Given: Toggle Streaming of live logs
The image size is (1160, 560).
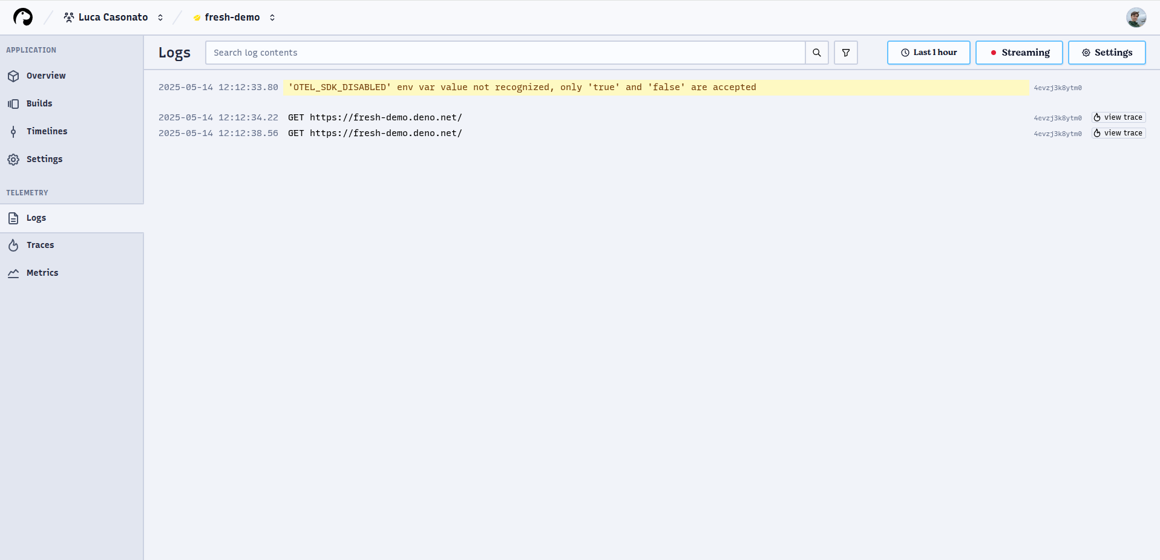Looking at the screenshot, I should pyautogui.click(x=1019, y=53).
